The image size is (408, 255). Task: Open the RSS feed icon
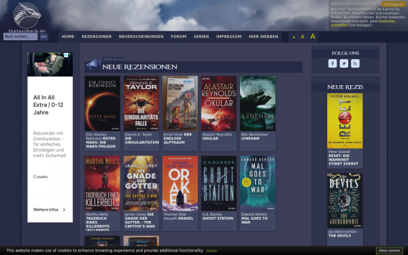pyautogui.click(x=355, y=63)
